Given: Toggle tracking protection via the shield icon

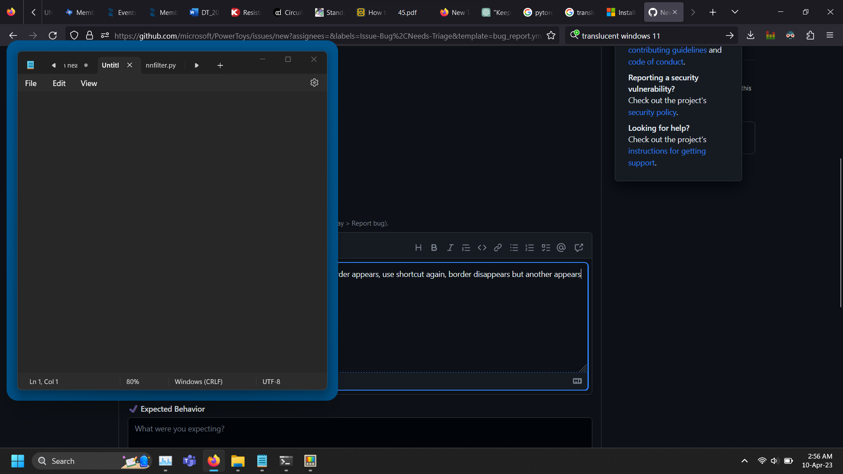Looking at the screenshot, I should click(74, 35).
